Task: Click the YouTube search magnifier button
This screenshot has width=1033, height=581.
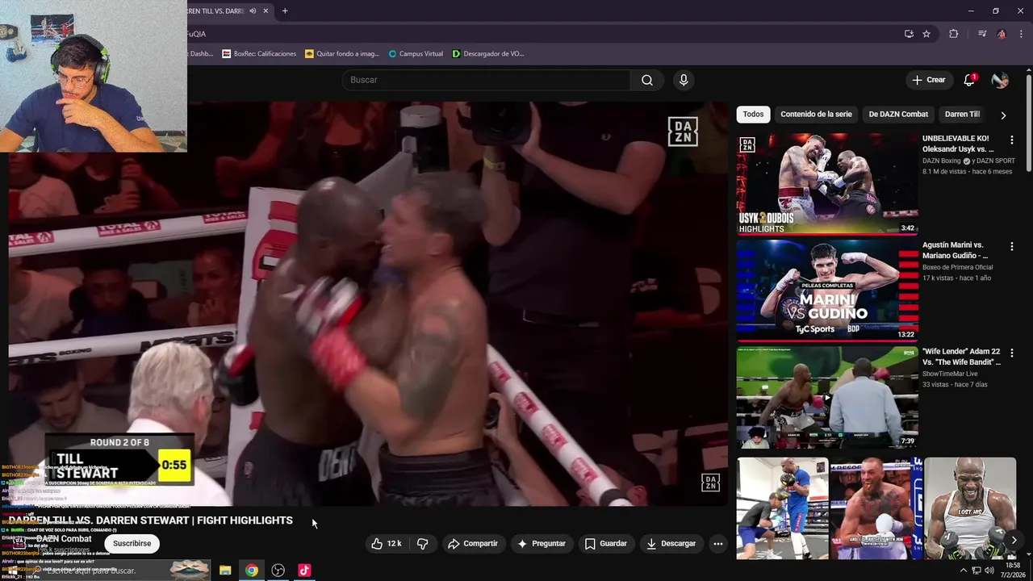Action: pos(647,80)
